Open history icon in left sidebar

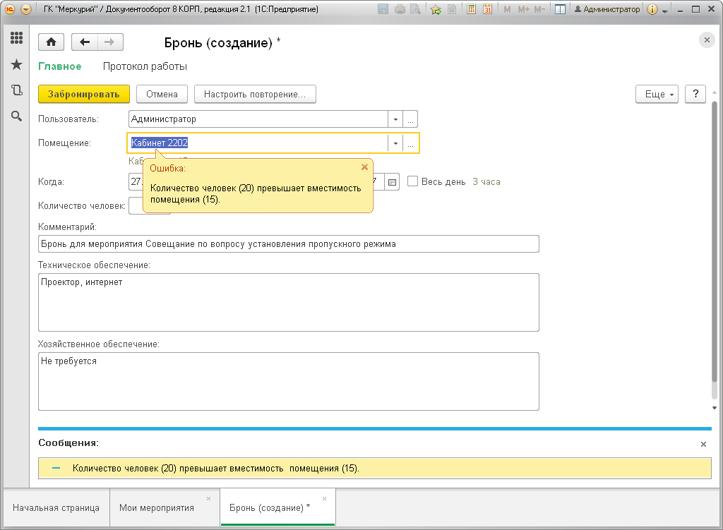coord(17,90)
